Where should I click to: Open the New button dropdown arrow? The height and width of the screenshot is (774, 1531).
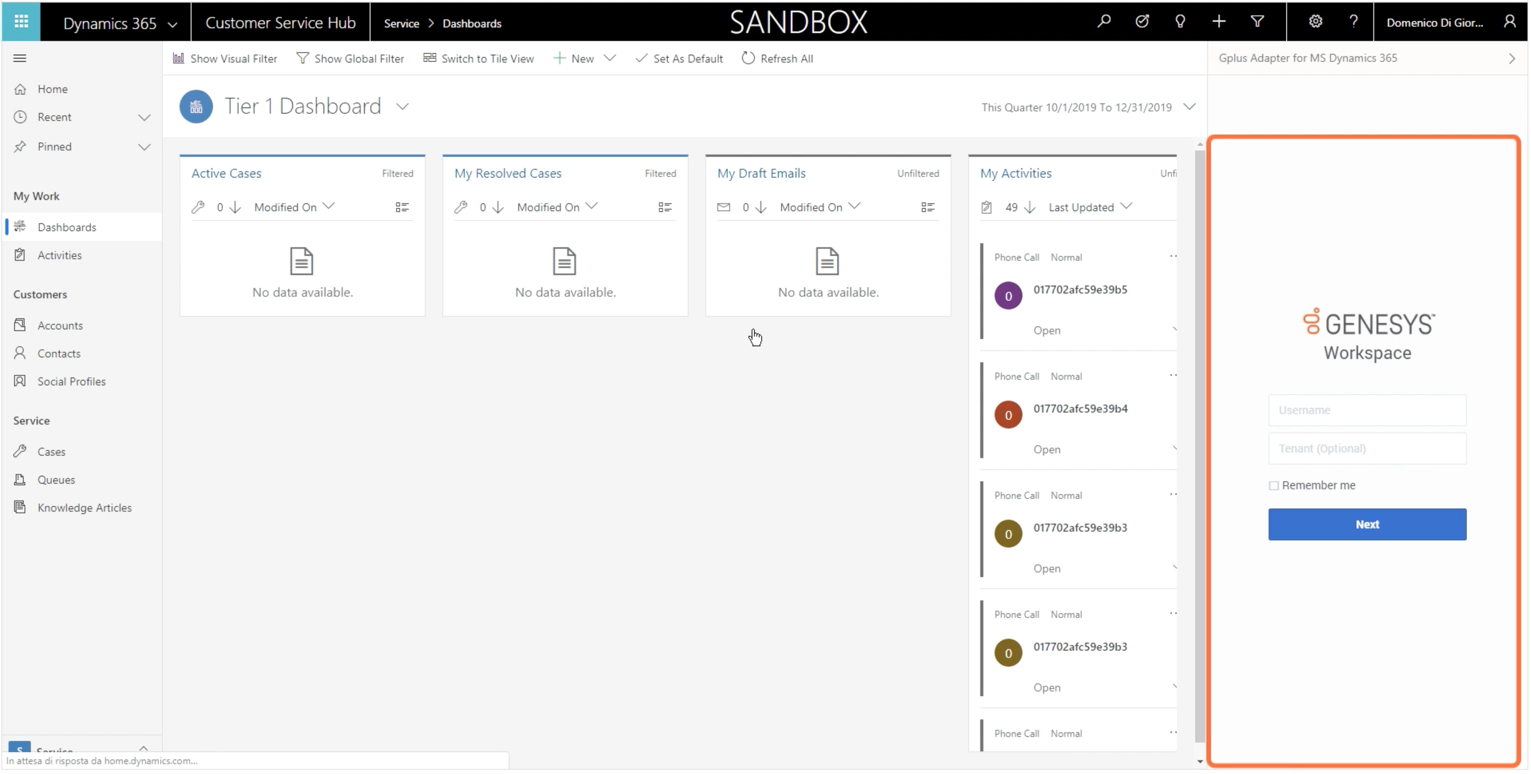[x=609, y=58]
